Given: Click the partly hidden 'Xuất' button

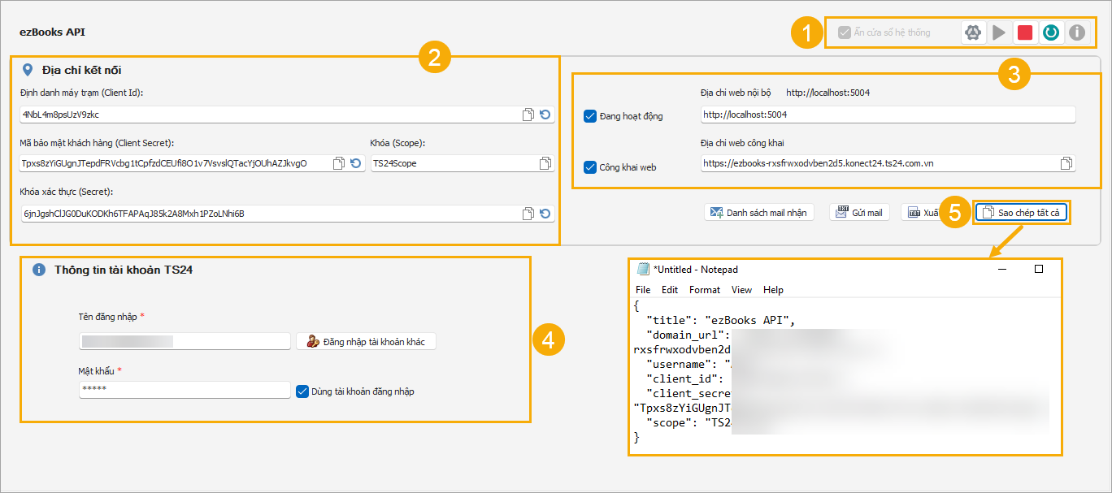Looking at the screenshot, I should pos(921,213).
